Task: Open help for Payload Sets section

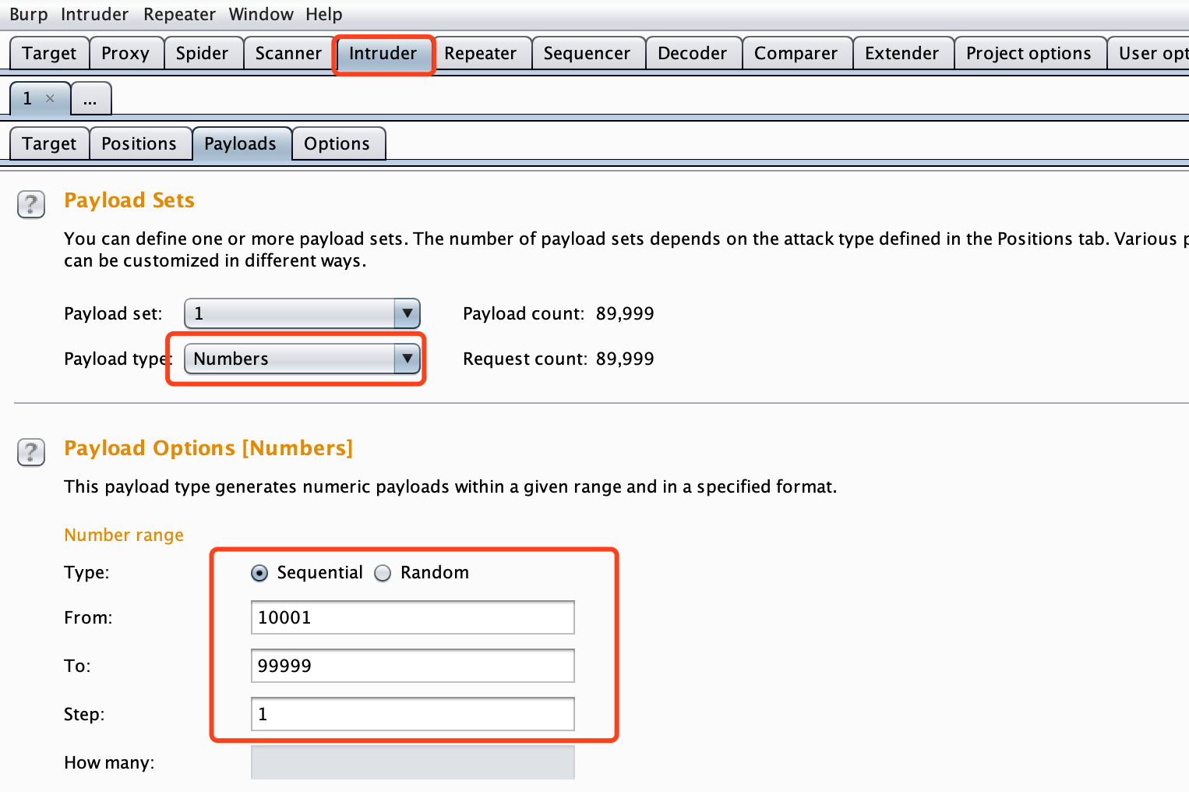Action: click(x=31, y=205)
